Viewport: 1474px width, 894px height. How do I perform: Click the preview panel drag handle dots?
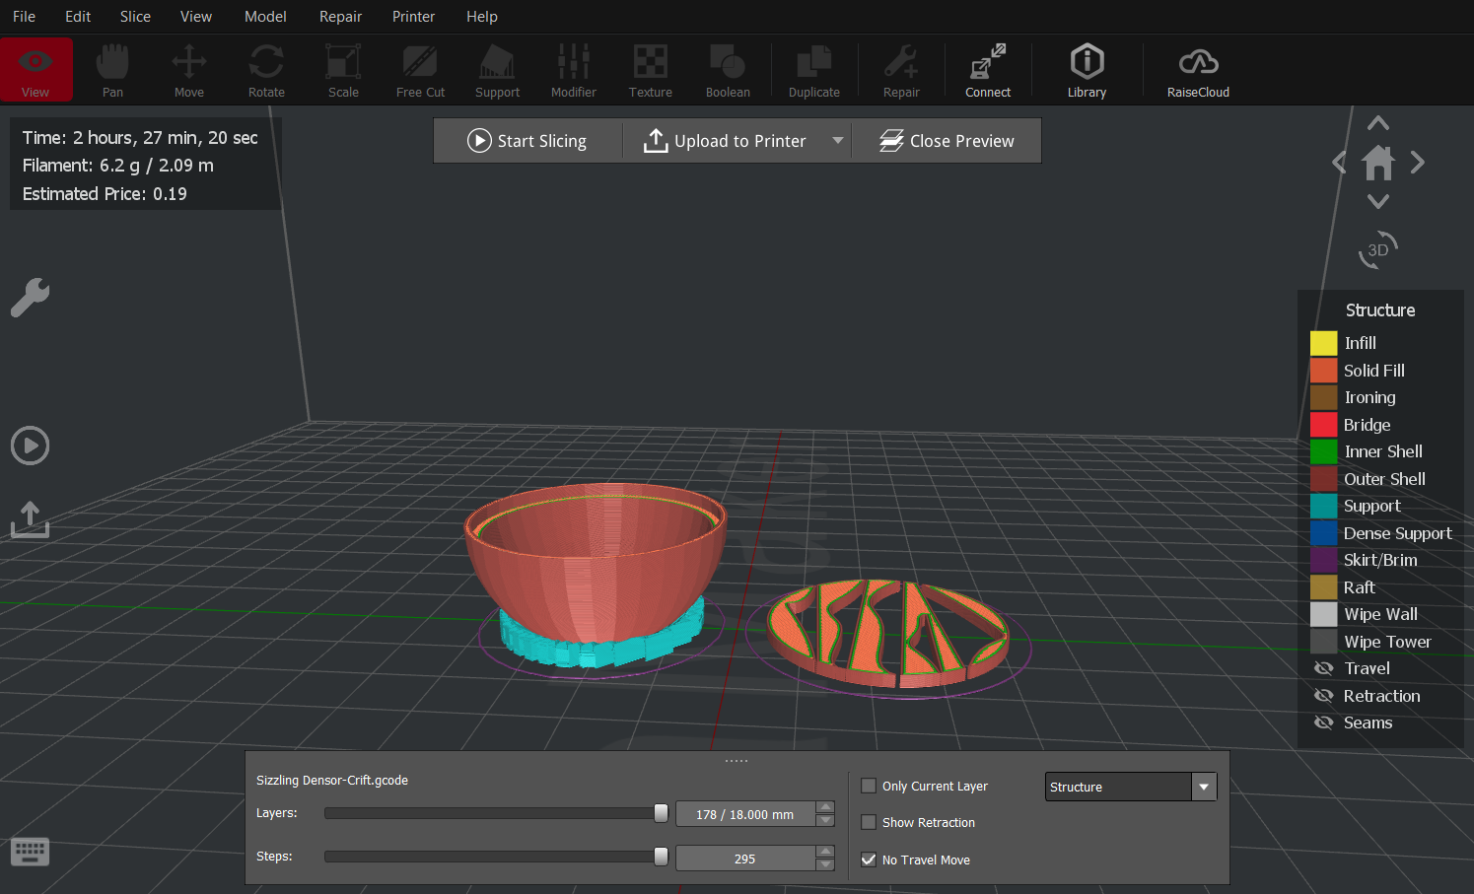point(737,761)
